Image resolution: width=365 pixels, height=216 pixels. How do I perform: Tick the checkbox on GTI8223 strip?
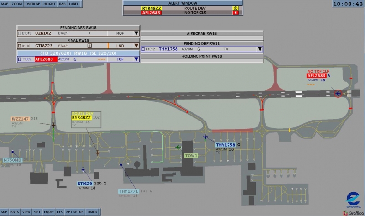[x=19, y=46]
